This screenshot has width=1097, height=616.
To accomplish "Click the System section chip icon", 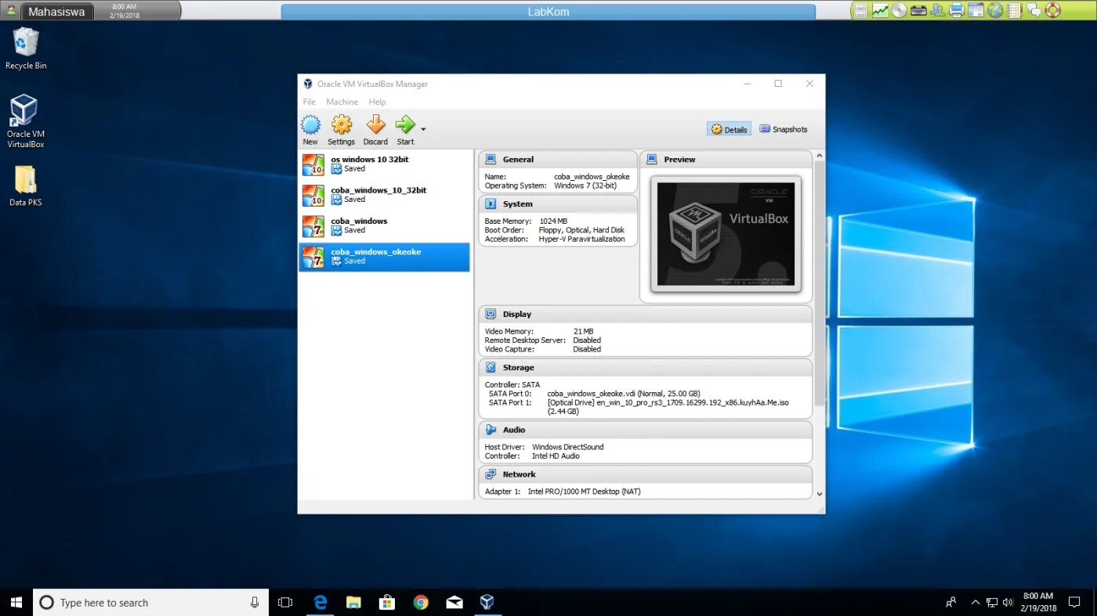I will pos(491,204).
